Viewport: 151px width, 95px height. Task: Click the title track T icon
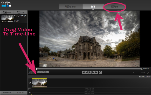[x=30, y=89]
